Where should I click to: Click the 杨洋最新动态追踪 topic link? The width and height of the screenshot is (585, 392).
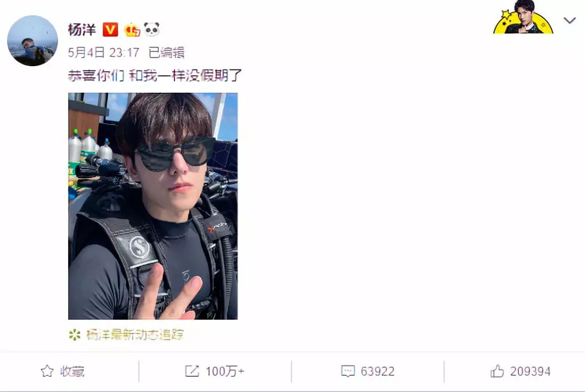pyautogui.click(x=135, y=335)
